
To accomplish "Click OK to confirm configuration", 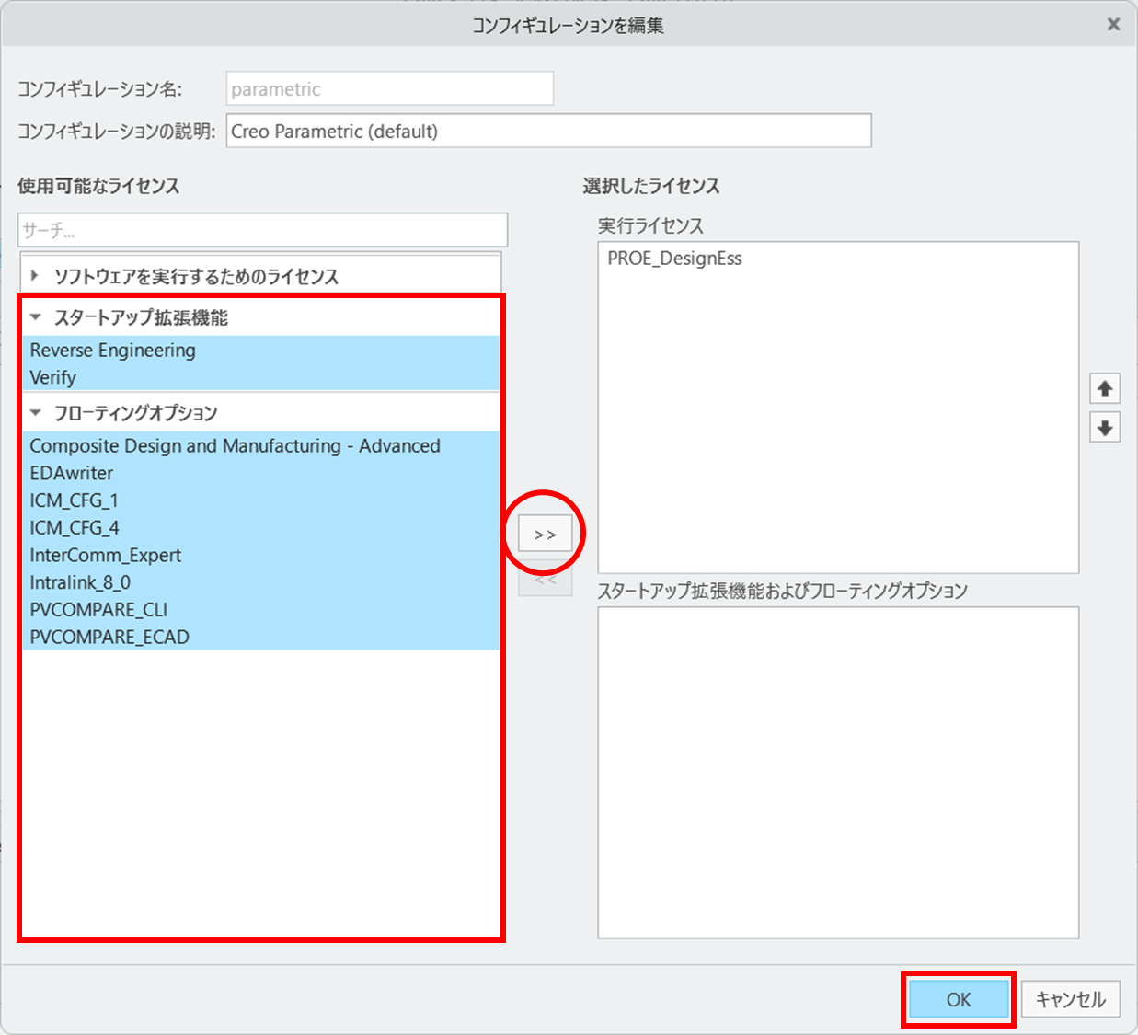I will pyautogui.click(x=958, y=999).
